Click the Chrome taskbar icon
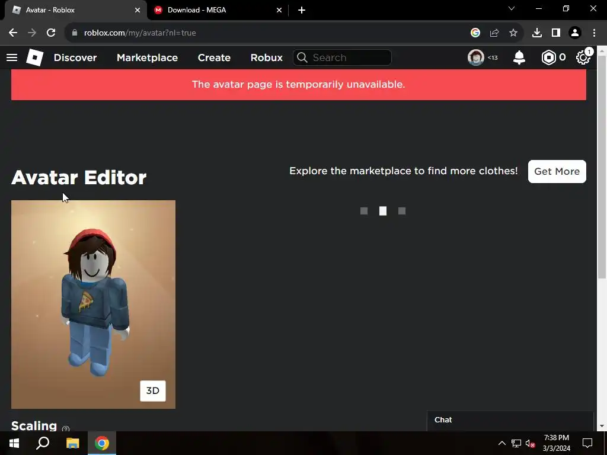607x455 pixels. coord(102,443)
